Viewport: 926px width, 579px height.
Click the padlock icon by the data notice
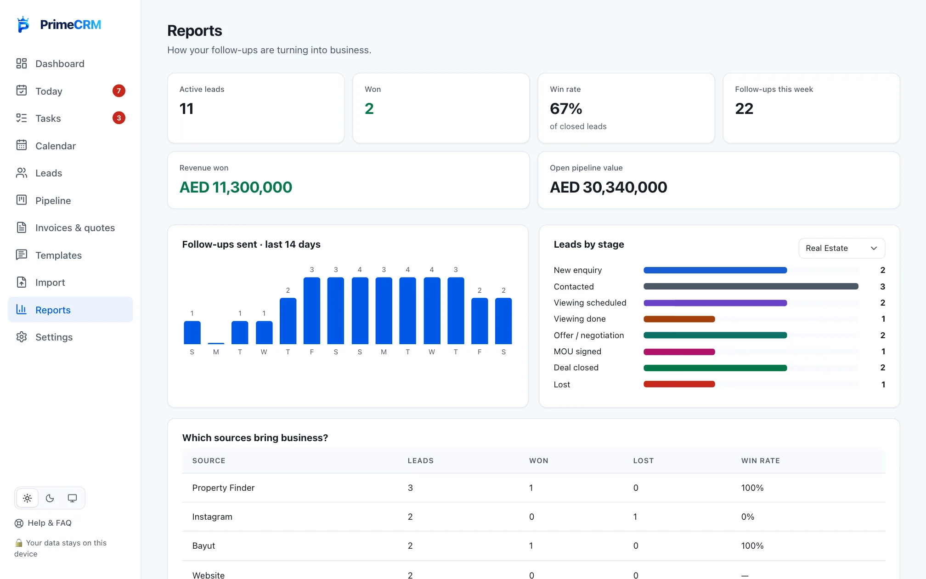click(x=19, y=543)
